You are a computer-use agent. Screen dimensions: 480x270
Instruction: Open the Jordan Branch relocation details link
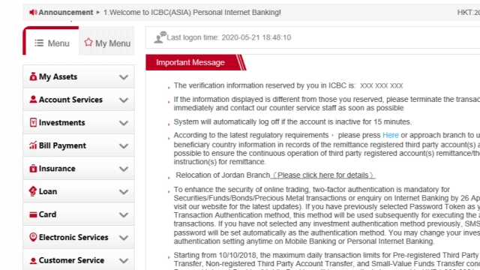(x=323, y=175)
